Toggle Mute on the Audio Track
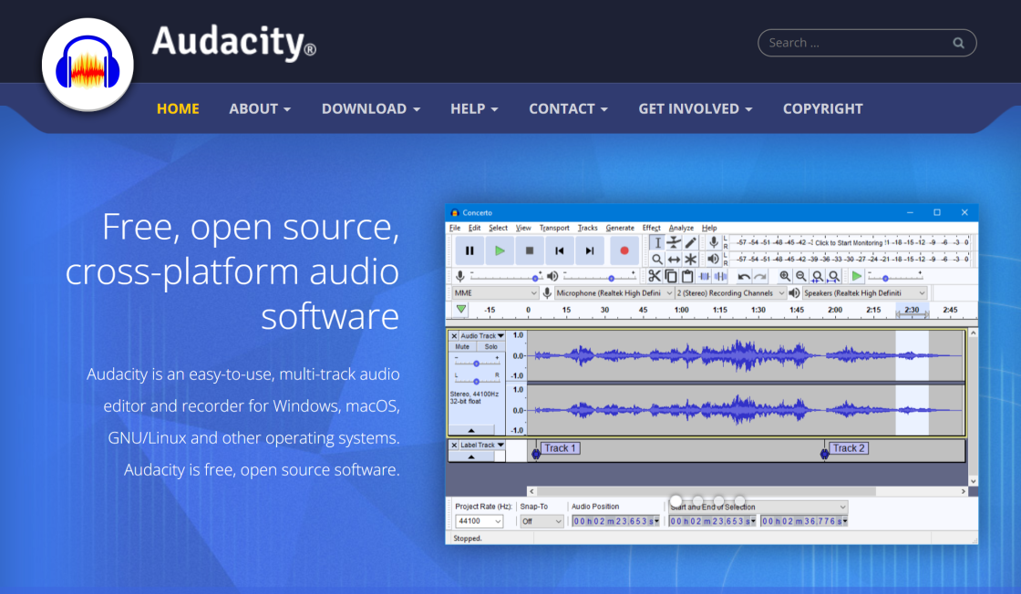This screenshot has width=1021, height=594. pos(462,347)
